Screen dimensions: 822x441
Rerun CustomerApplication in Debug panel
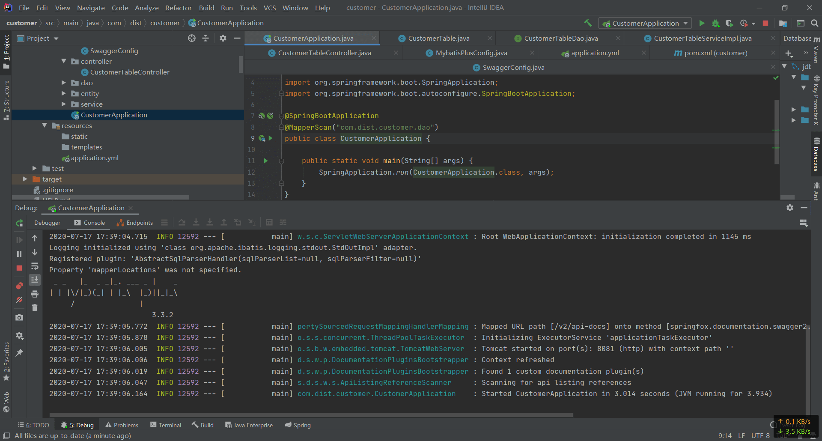[19, 223]
